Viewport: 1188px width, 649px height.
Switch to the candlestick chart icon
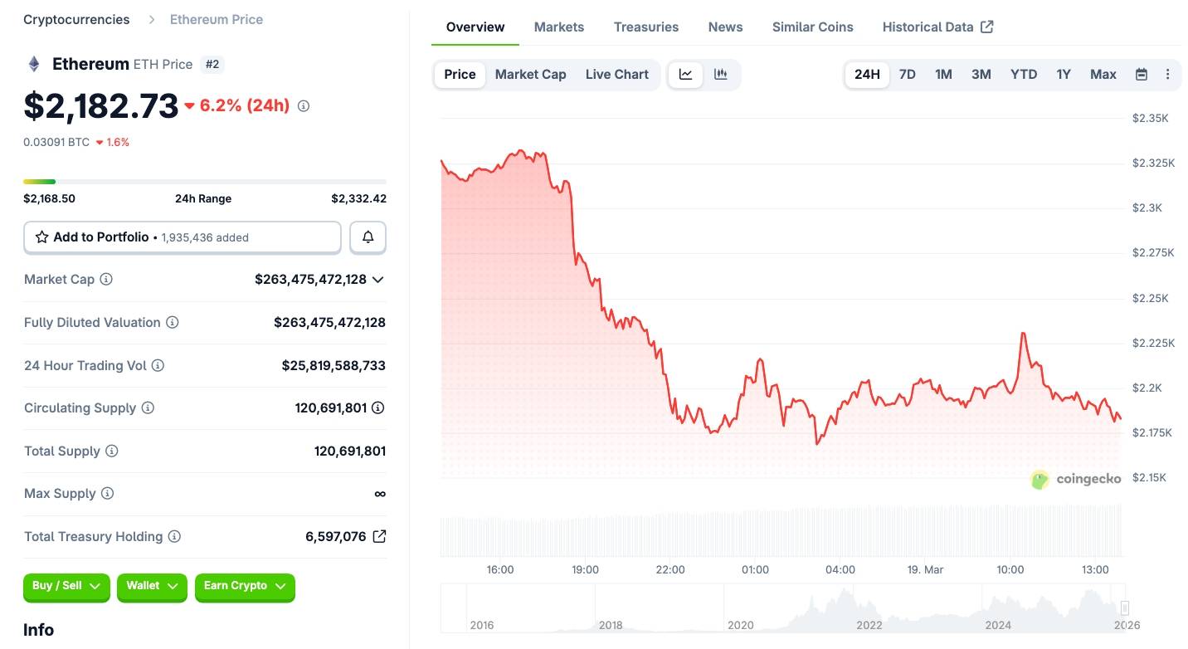(x=720, y=74)
